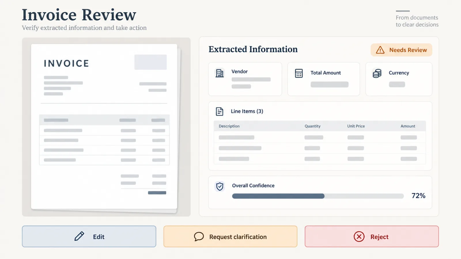
Task: Select the Currency card
Action: (x=399, y=79)
